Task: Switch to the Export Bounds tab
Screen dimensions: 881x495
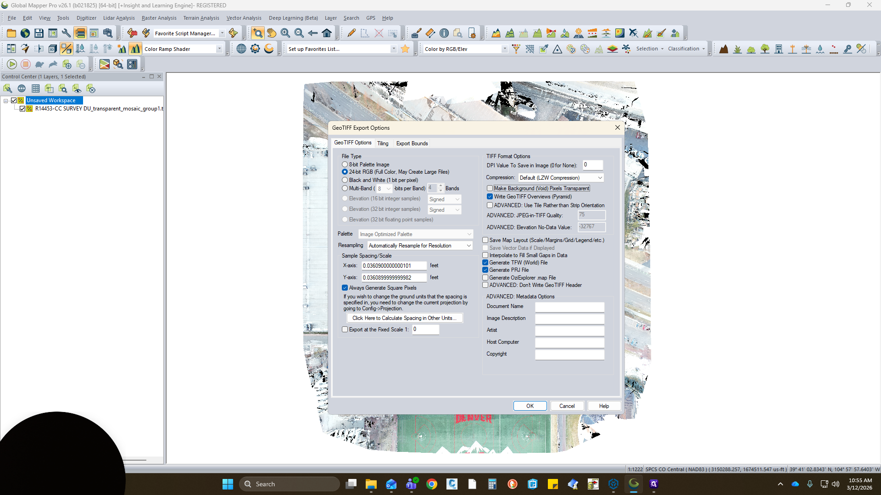Action: 412,143
